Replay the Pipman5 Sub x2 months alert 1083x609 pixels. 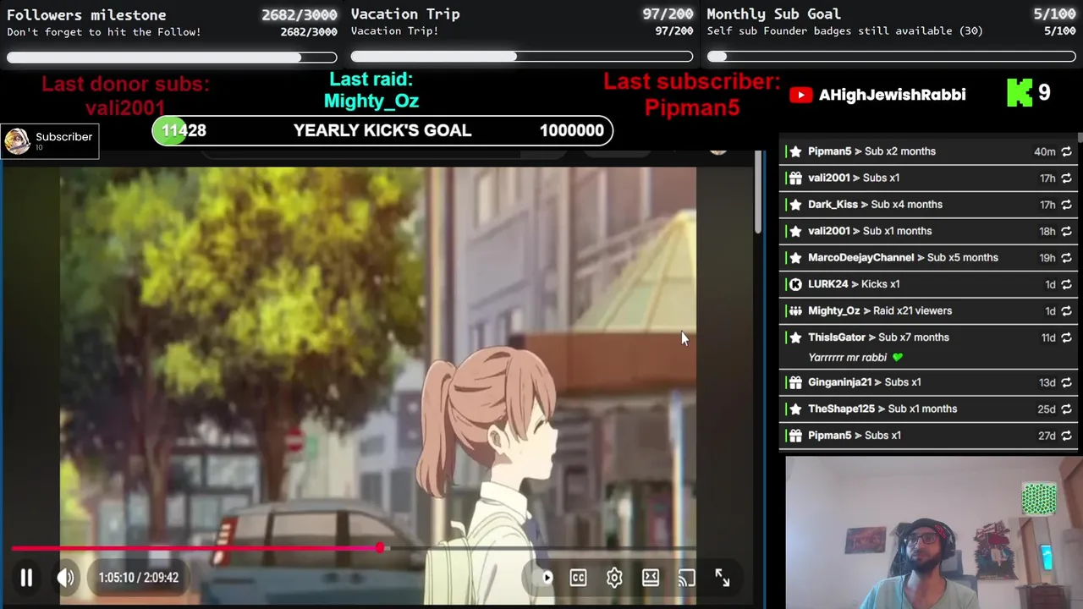click(1066, 151)
